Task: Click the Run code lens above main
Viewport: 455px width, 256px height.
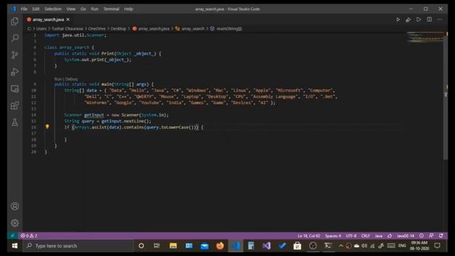Action: [58, 79]
